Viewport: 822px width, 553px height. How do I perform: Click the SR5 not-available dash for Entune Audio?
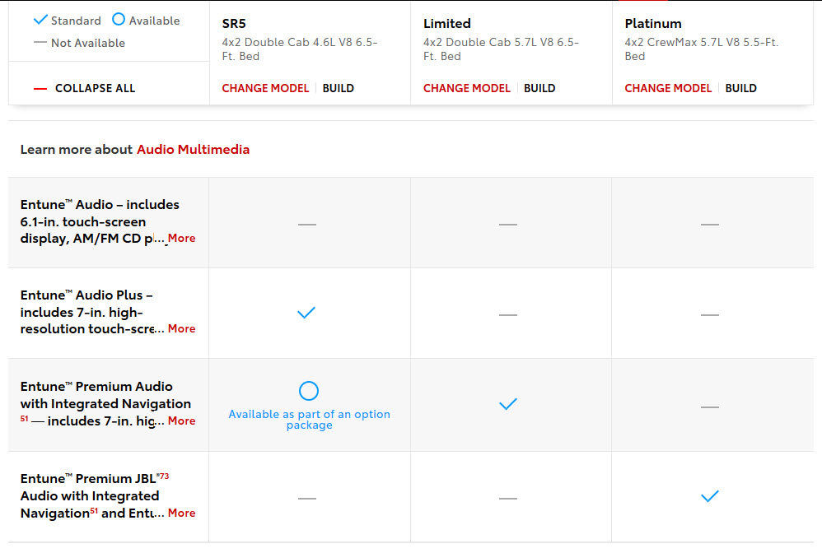tap(307, 224)
